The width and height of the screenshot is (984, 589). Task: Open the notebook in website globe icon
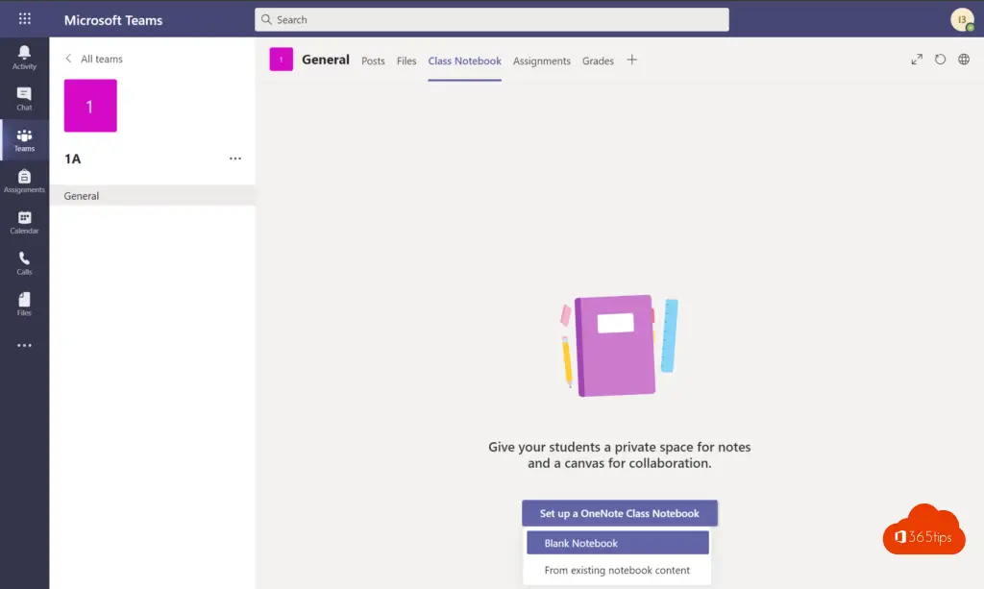click(964, 60)
